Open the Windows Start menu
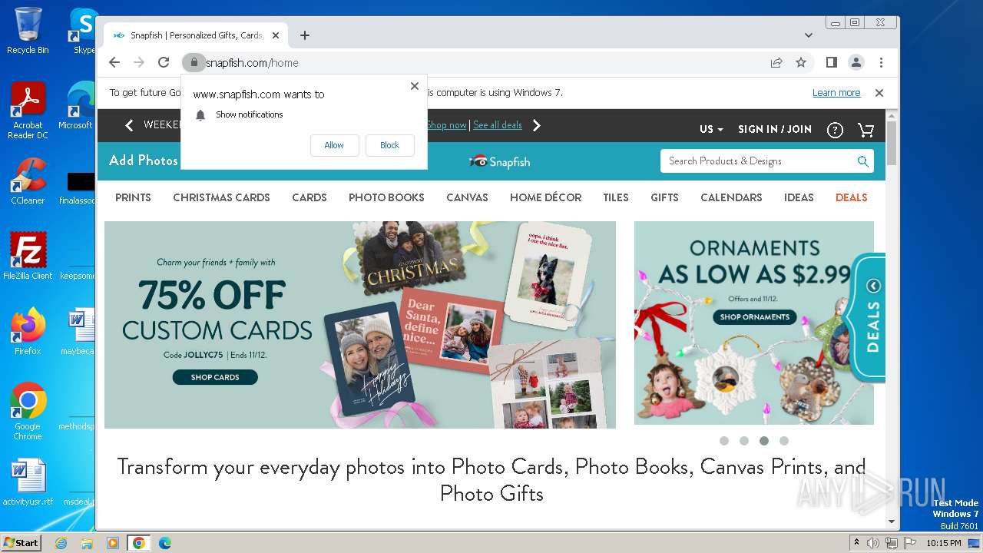Viewport: 983px width, 553px height. point(22,542)
